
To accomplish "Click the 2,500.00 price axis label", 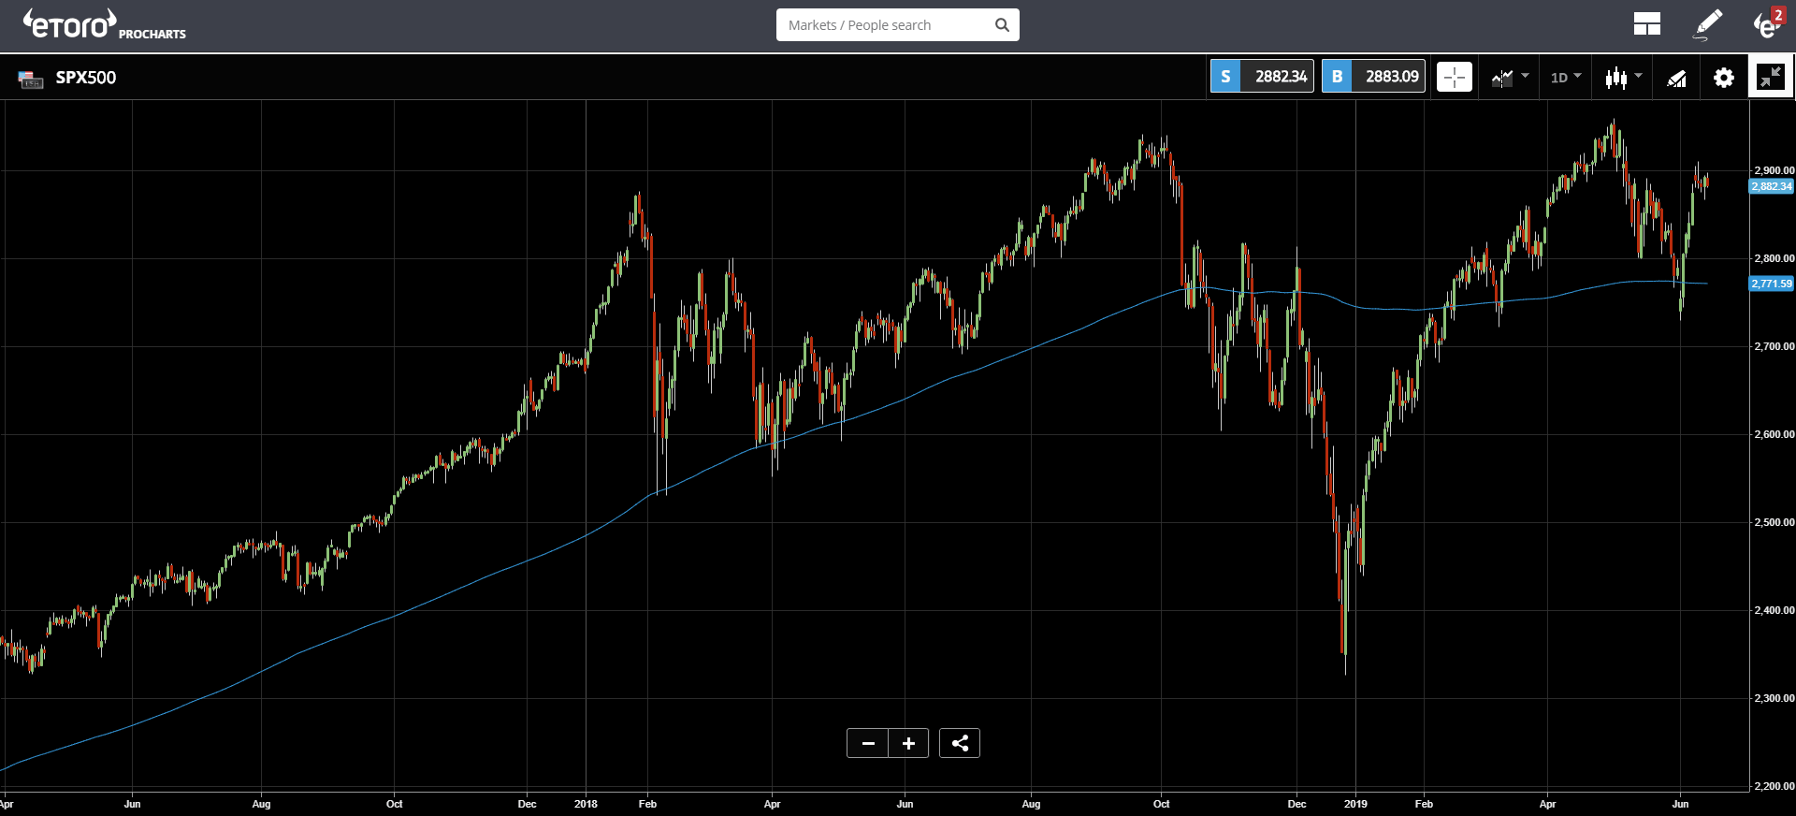I will tap(1774, 522).
